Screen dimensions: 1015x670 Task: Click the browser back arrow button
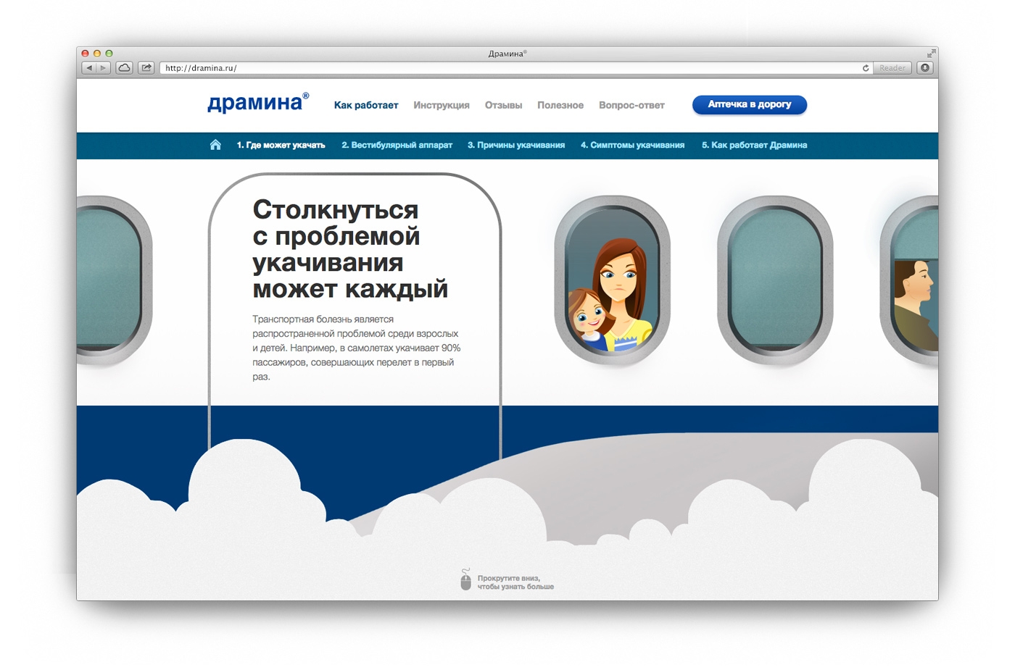(x=89, y=68)
